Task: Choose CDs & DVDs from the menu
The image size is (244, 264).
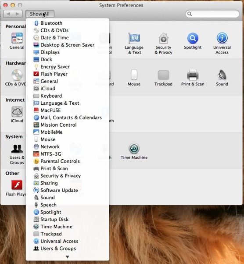Action: tap(68, 30)
